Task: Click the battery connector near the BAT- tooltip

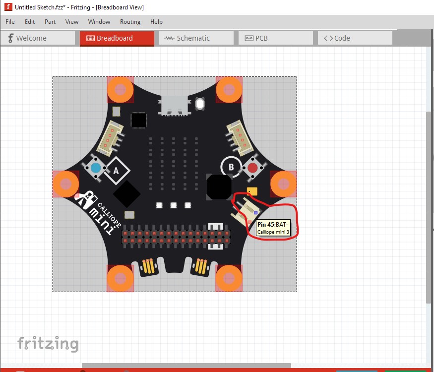Action: (246, 211)
